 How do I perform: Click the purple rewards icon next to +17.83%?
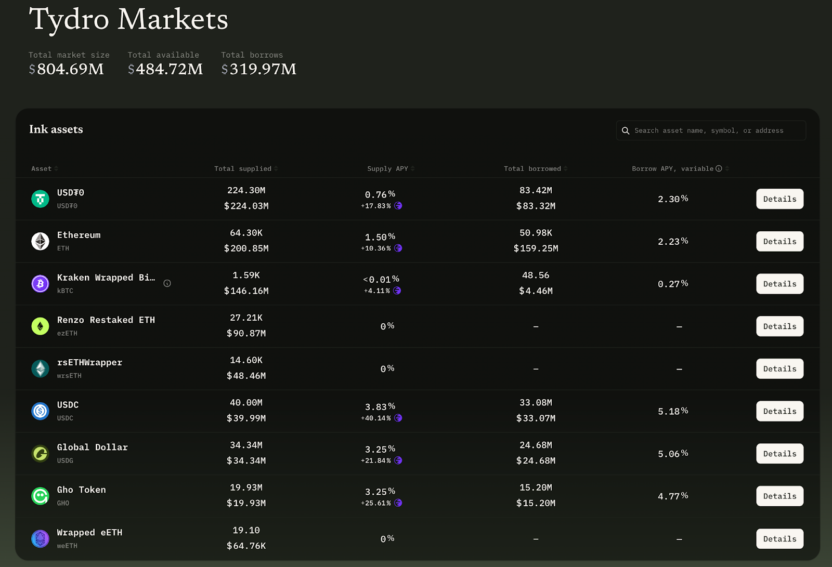click(x=398, y=206)
